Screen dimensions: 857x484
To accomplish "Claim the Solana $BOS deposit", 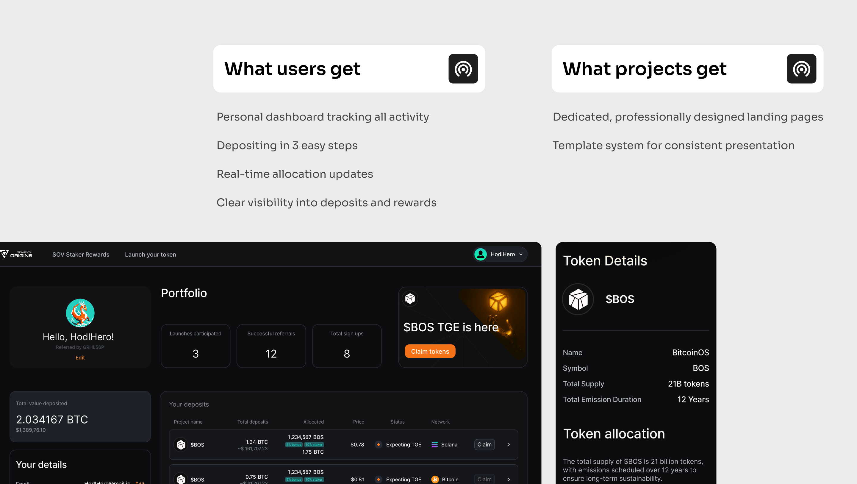I will pos(484,444).
